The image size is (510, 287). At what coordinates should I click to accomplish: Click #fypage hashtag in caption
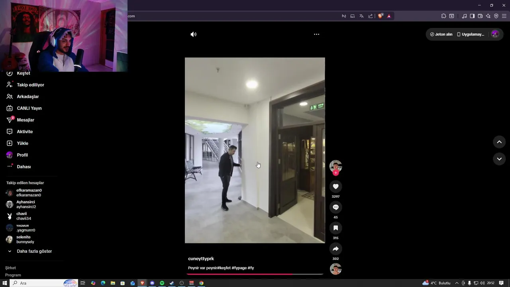pos(239,268)
